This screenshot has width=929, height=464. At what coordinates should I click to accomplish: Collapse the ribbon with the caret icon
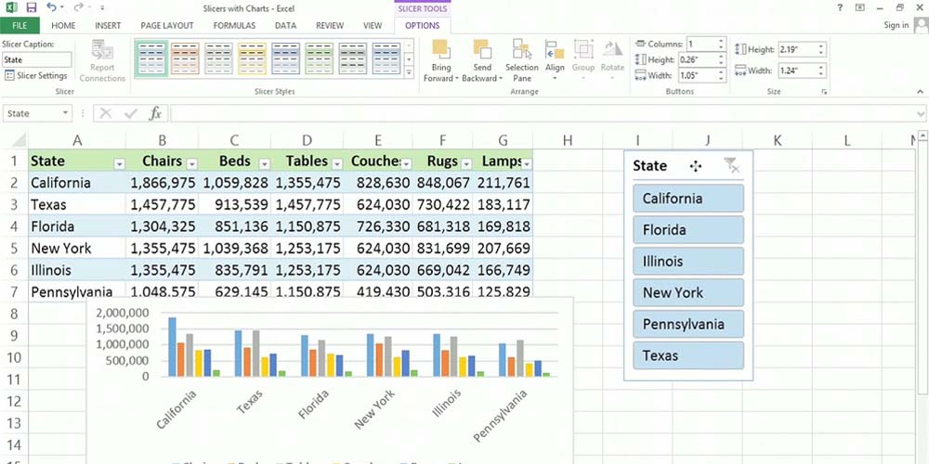(920, 92)
